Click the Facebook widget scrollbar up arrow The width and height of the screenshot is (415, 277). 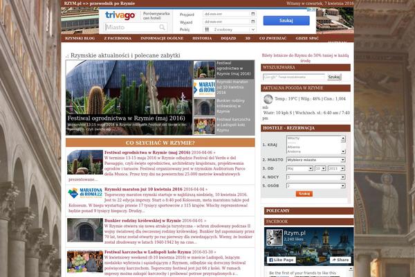point(351,269)
